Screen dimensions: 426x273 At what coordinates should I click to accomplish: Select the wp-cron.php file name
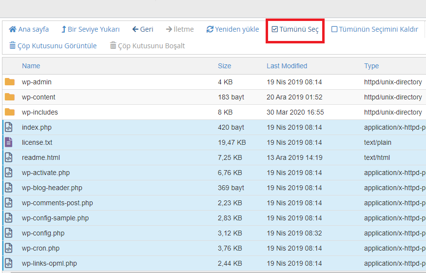click(x=41, y=248)
